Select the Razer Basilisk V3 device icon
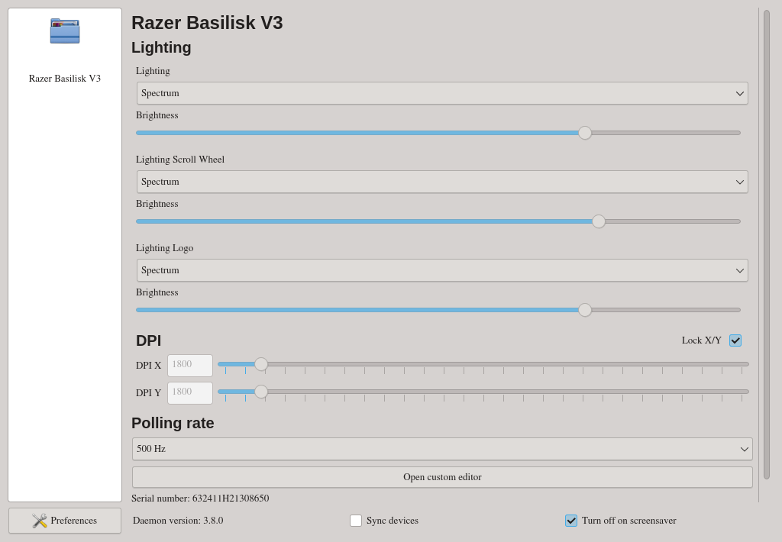The image size is (782, 542). [65, 31]
